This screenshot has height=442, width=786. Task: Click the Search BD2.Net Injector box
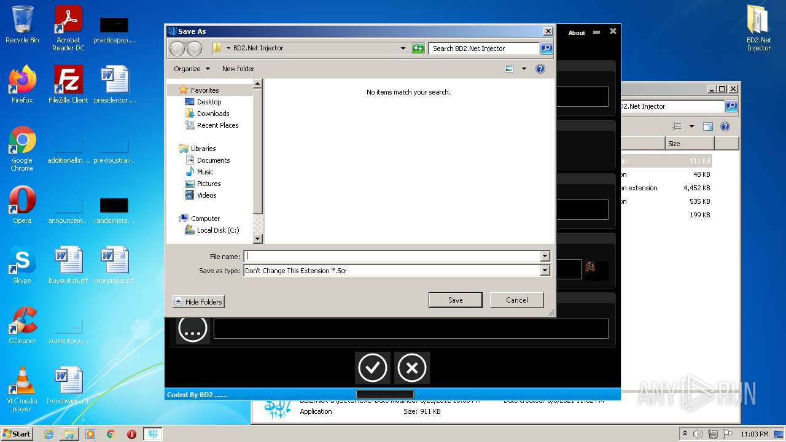(484, 48)
